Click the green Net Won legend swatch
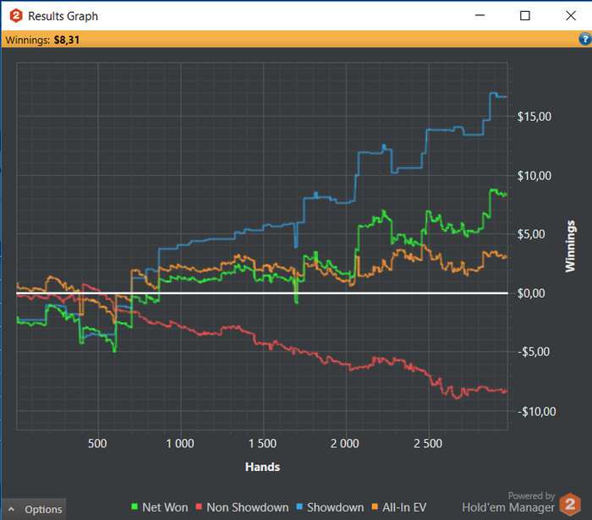592x520 pixels. 134,506
